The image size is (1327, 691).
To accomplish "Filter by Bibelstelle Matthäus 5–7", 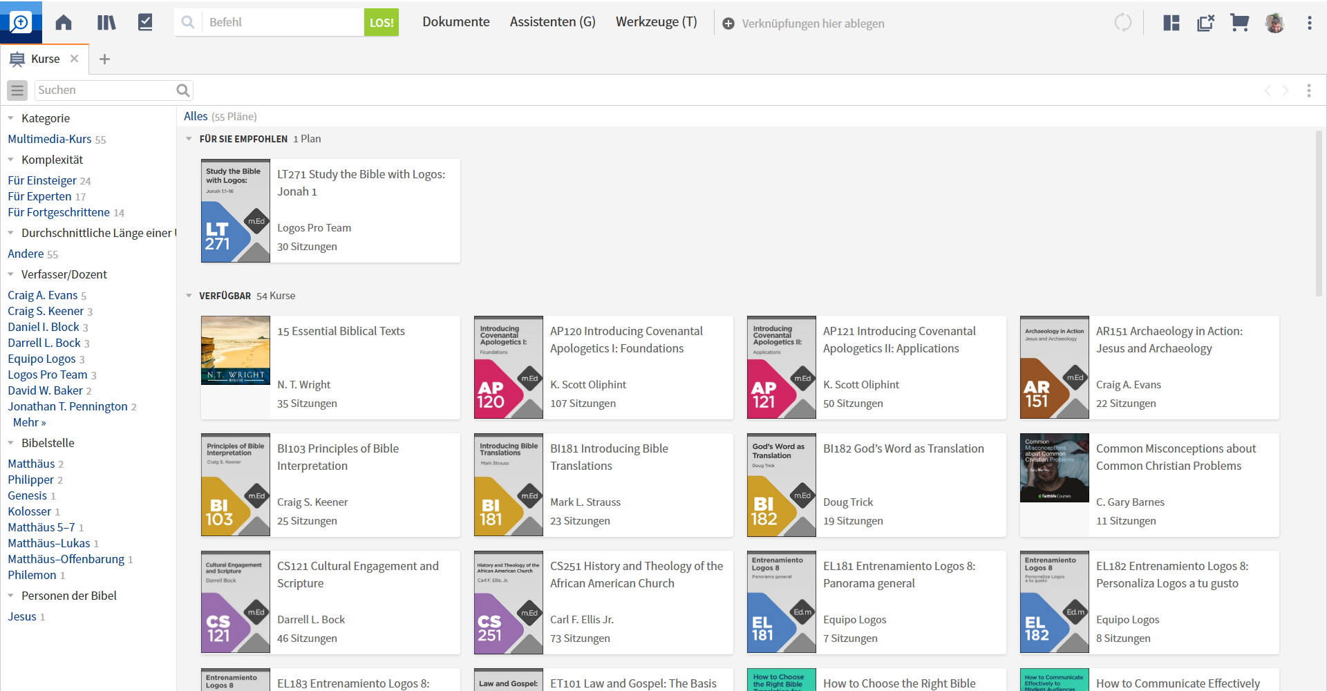I will [41, 527].
